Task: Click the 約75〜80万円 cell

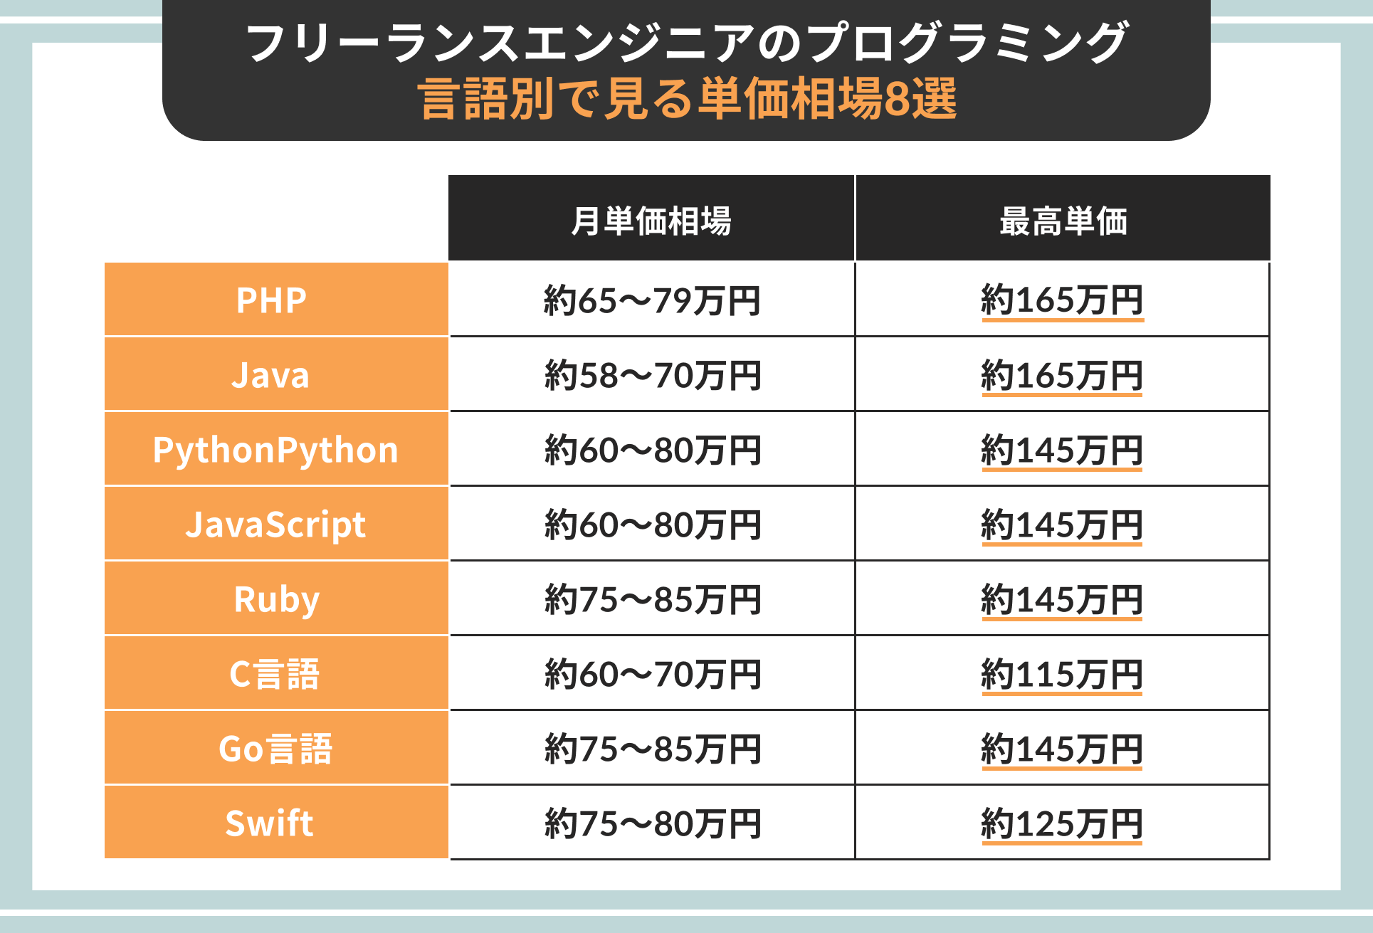Action: 652,823
